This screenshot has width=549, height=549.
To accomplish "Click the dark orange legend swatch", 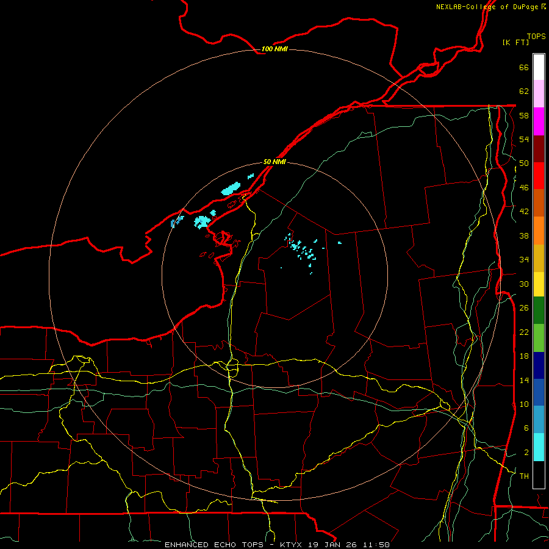I will pyautogui.click(x=539, y=203).
